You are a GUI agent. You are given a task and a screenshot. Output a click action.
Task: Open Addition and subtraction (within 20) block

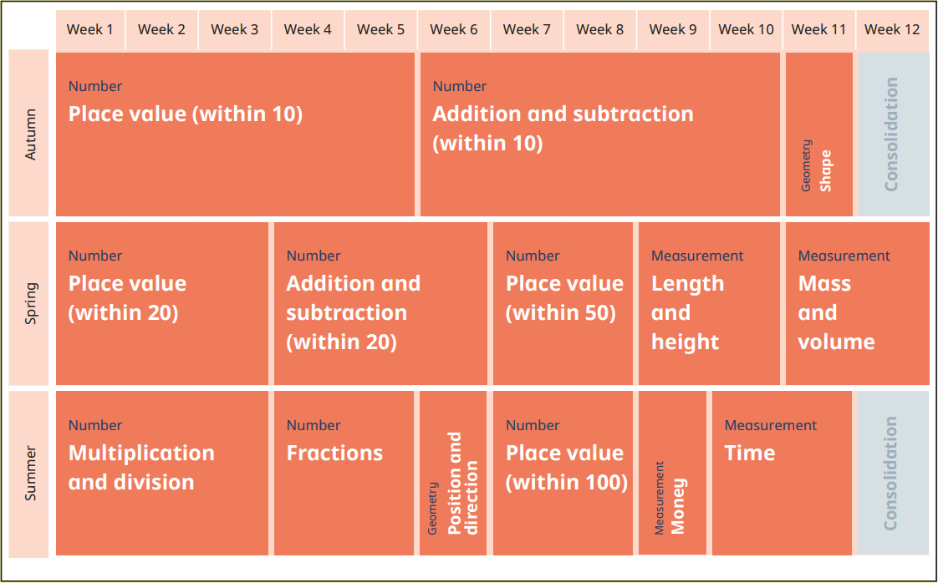380,304
